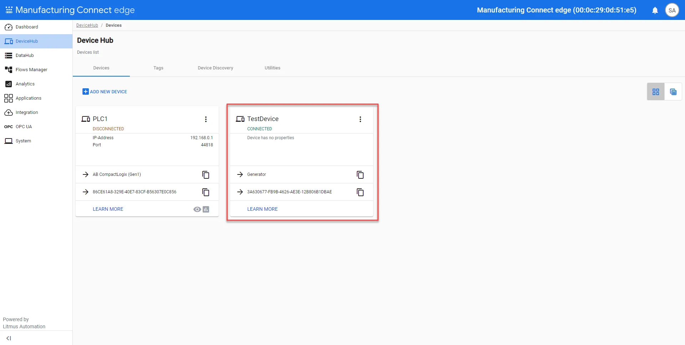Open the PLC1 three-dot menu
The height and width of the screenshot is (345, 685).
pos(206,119)
